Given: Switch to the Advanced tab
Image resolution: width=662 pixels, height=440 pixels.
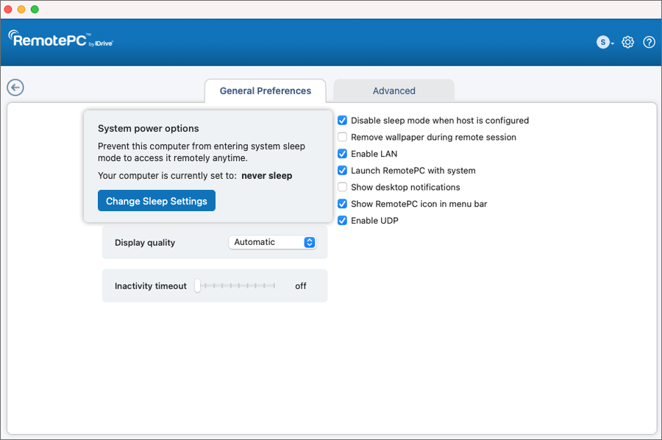Looking at the screenshot, I should tap(394, 91).
